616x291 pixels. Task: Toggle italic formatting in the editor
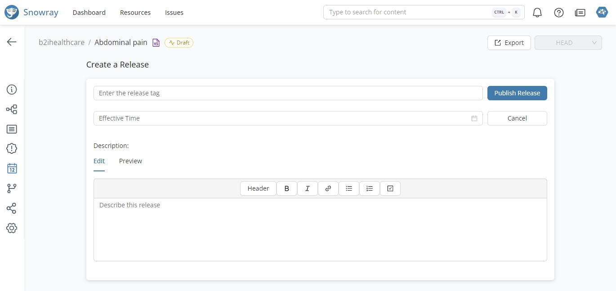click(x=307, y=188)
